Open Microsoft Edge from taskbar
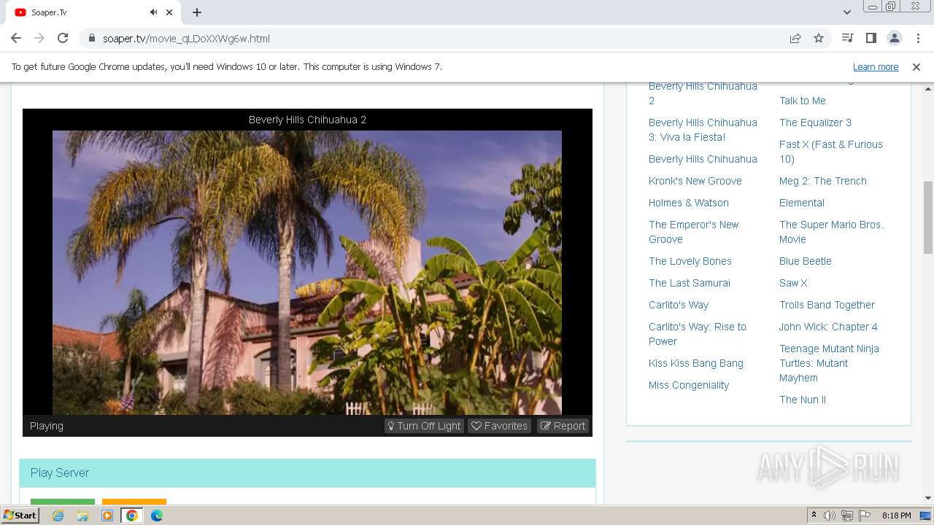The width and height of the screenshot is (934, 525). click(157, 516)
